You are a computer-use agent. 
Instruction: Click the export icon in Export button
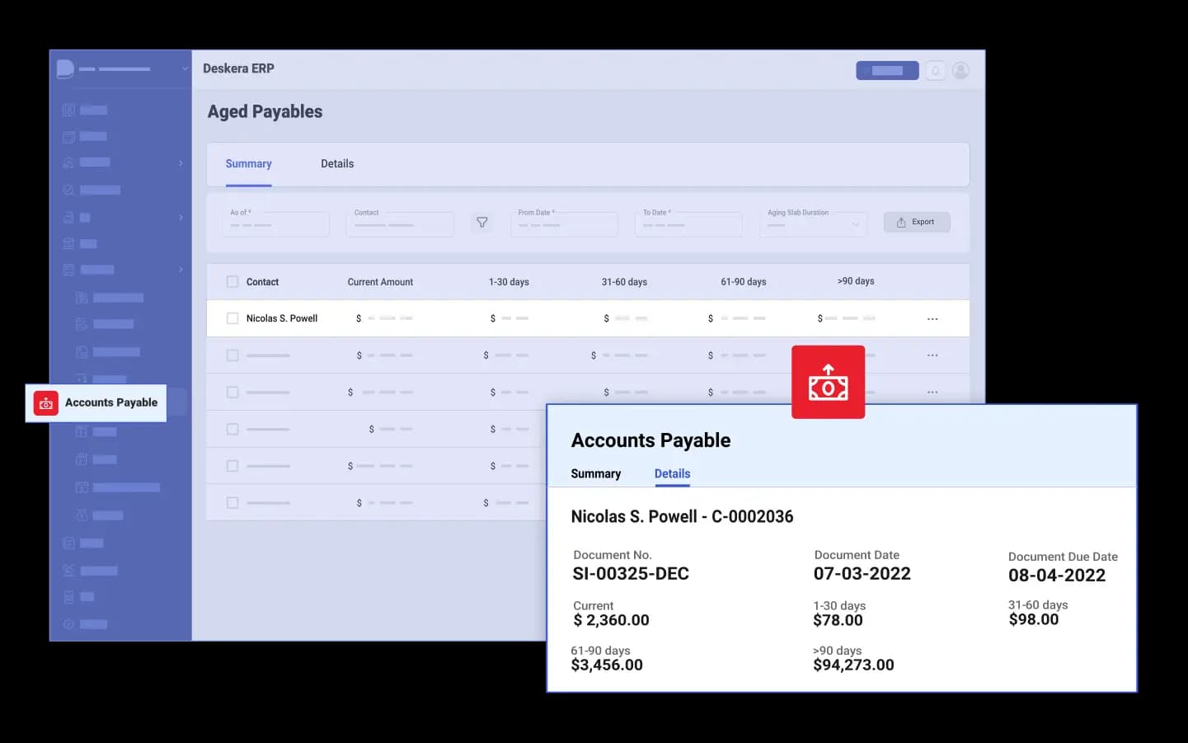click(901, 223)
